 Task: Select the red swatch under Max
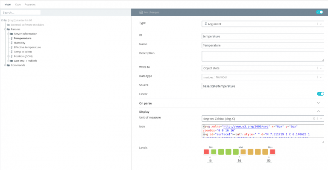tap(272, 152)
